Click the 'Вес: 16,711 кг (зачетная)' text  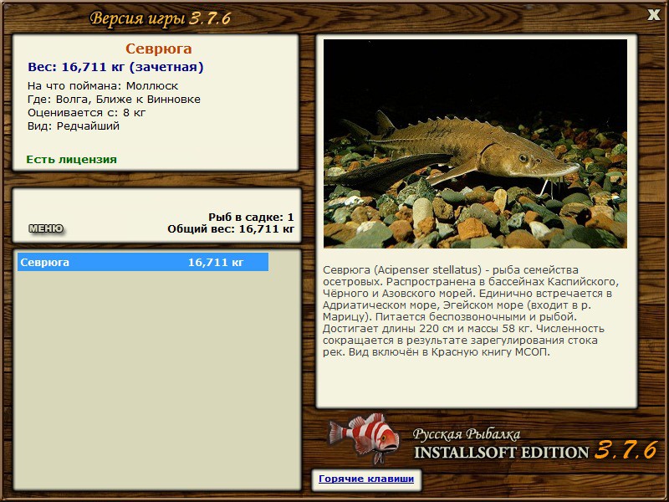[115, 67]
